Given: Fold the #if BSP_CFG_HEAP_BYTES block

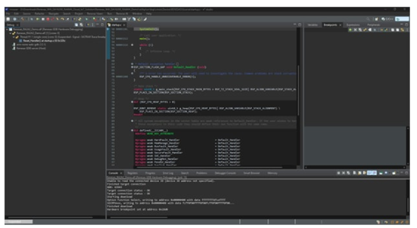Looking at the screenshot, I should 132,102.
